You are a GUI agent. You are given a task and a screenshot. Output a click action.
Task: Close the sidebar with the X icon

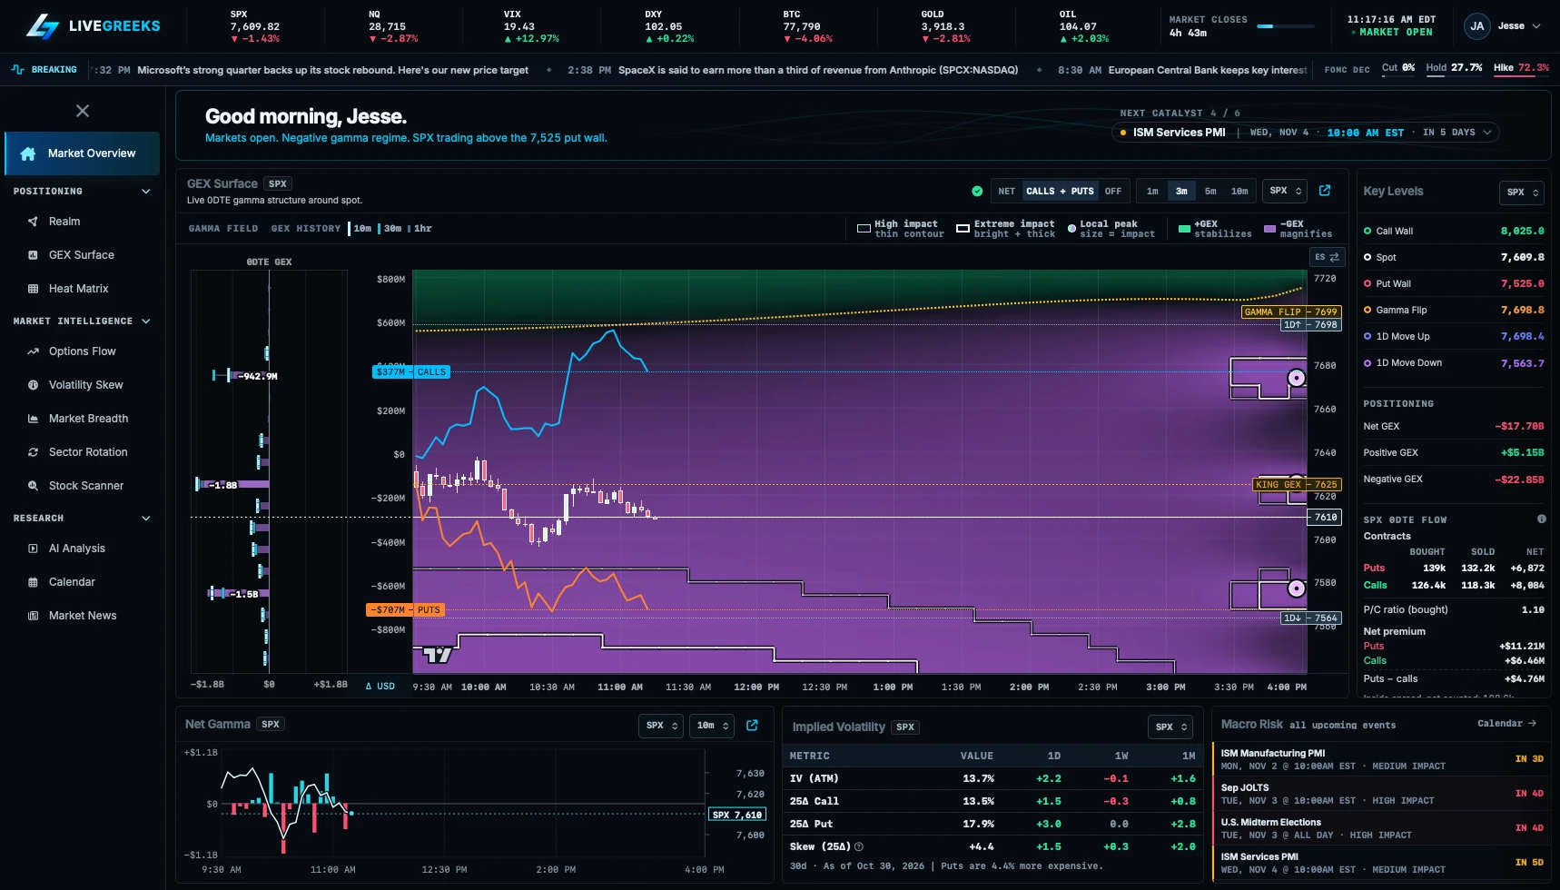click(83, 111)
